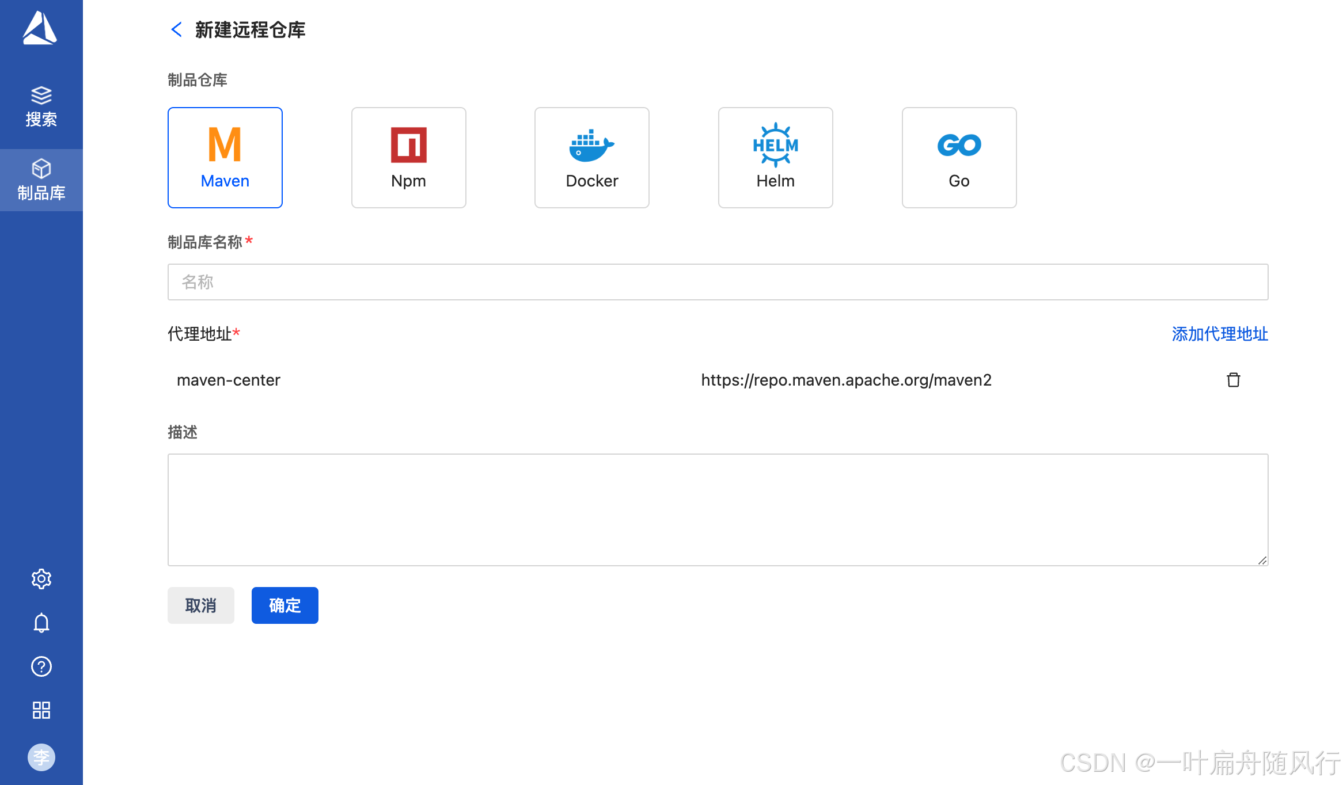
Task: Click the repo.maven.apache.org proxy URL
Action: click(847, 380)
